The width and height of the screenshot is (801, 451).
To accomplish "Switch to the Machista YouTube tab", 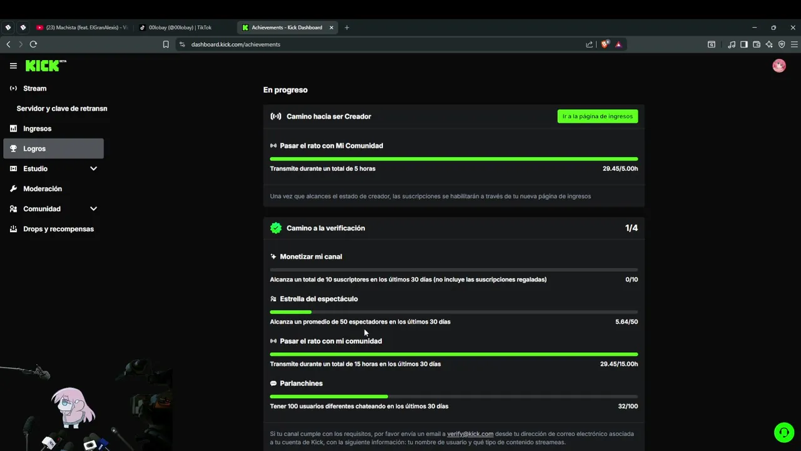I will coord(81,28).
